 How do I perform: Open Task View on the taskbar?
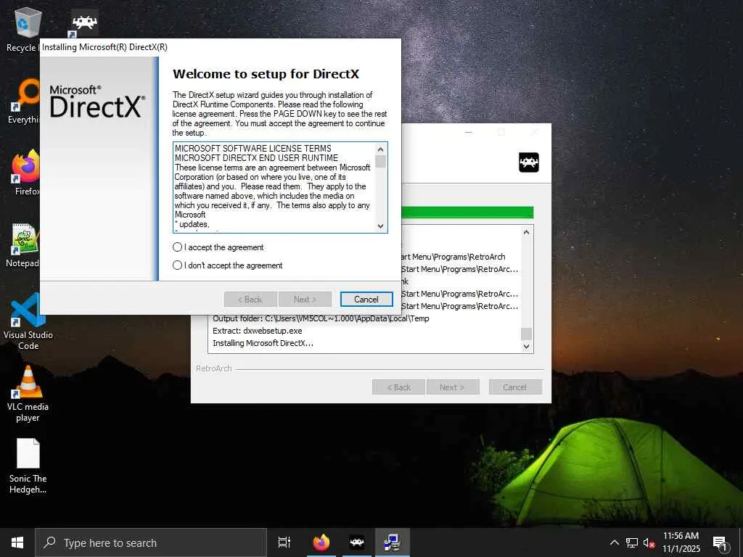pyautogui.click(x=284, y=542)
